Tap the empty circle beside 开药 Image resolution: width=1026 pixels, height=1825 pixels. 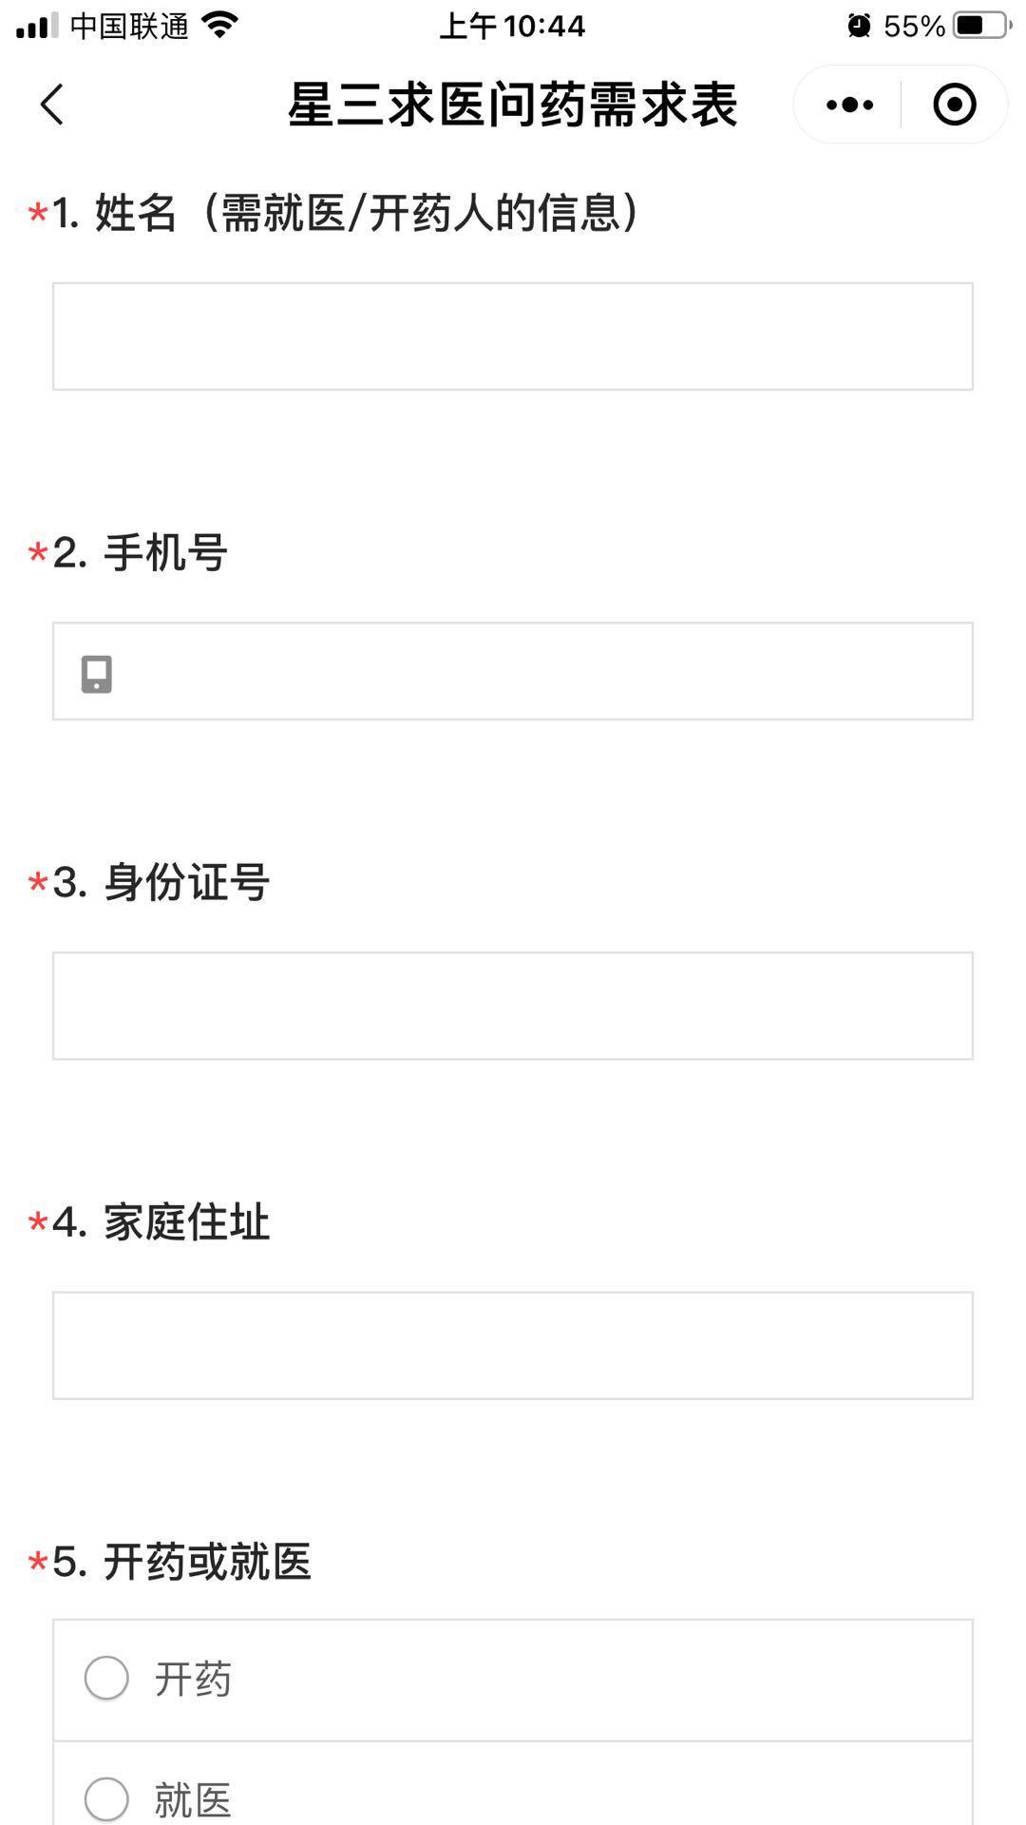(x=105, y=1678)
